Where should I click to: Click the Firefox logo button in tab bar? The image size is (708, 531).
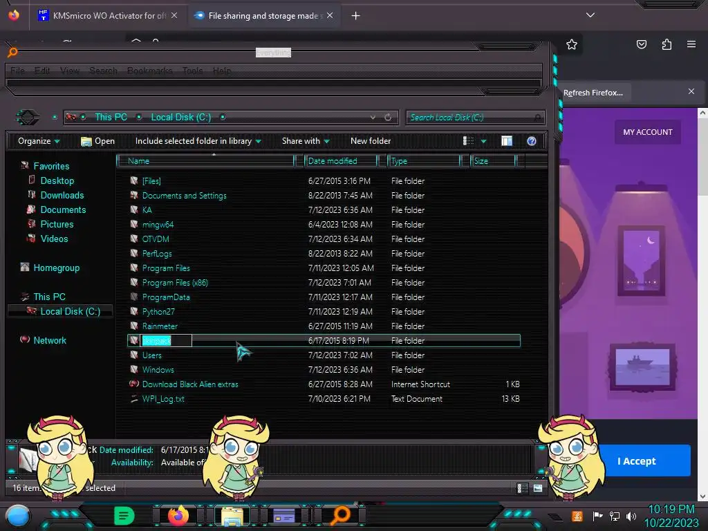14,15
